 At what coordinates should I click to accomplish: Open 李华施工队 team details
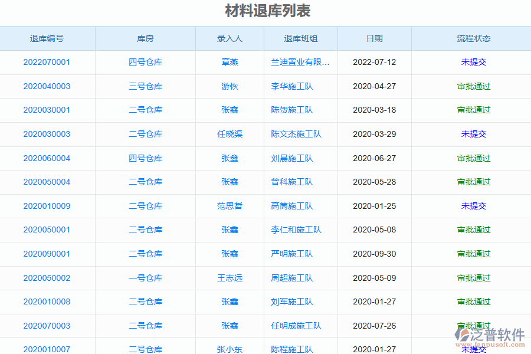click(291, 86)
